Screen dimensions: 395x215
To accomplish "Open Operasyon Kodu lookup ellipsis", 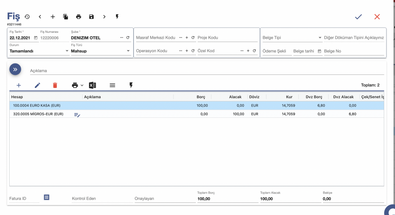I will [x=181, y=51].
